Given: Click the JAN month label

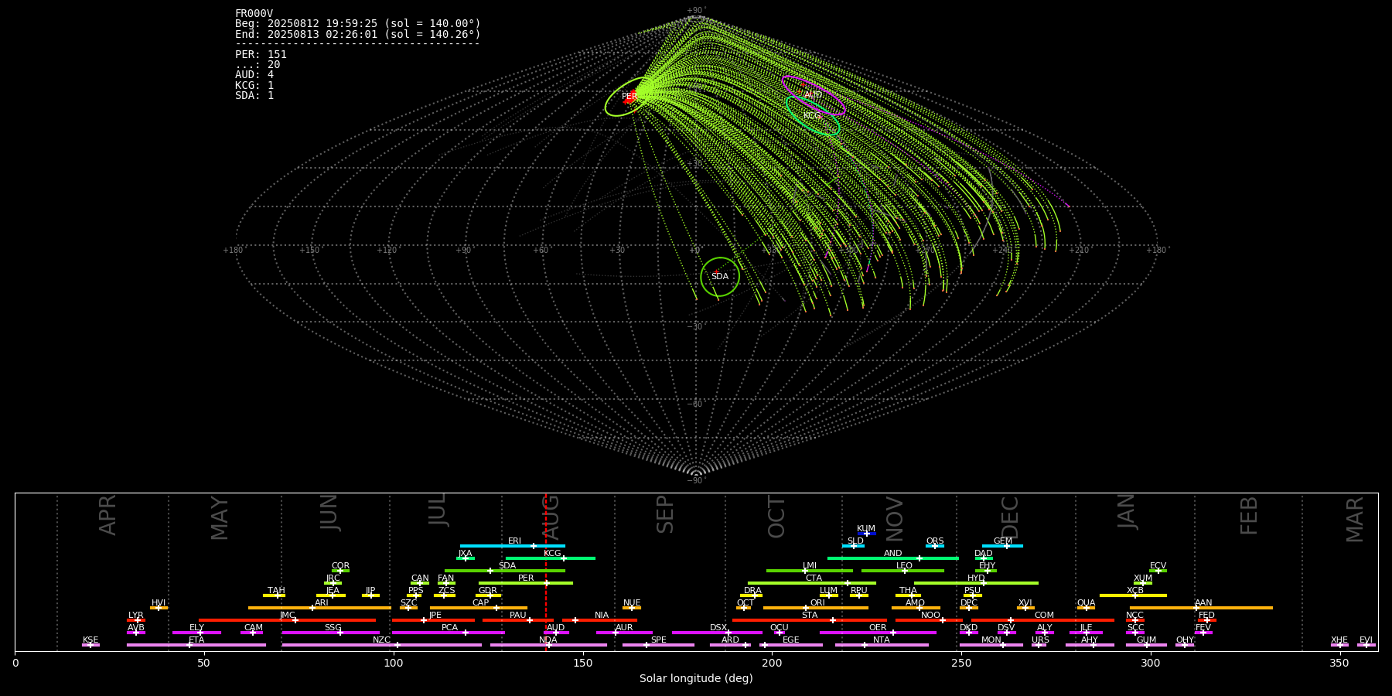Looking at the screenshot, I should 1127,511.
